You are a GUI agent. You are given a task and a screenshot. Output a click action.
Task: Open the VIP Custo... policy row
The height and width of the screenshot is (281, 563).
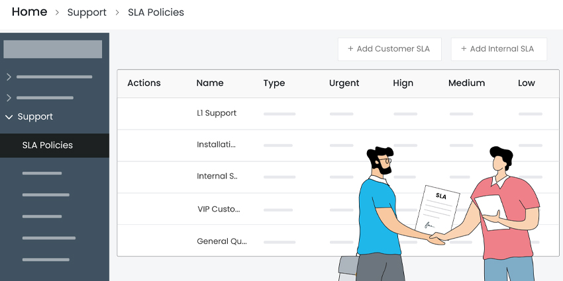pos(219,209)
